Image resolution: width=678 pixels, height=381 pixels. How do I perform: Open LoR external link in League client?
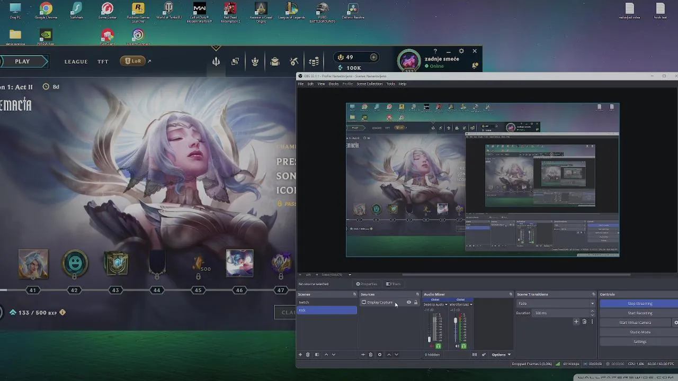click(x=149, y=61)
